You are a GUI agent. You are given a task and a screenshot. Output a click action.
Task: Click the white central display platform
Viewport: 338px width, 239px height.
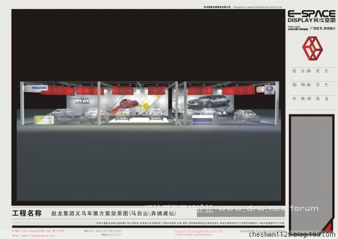138,120
